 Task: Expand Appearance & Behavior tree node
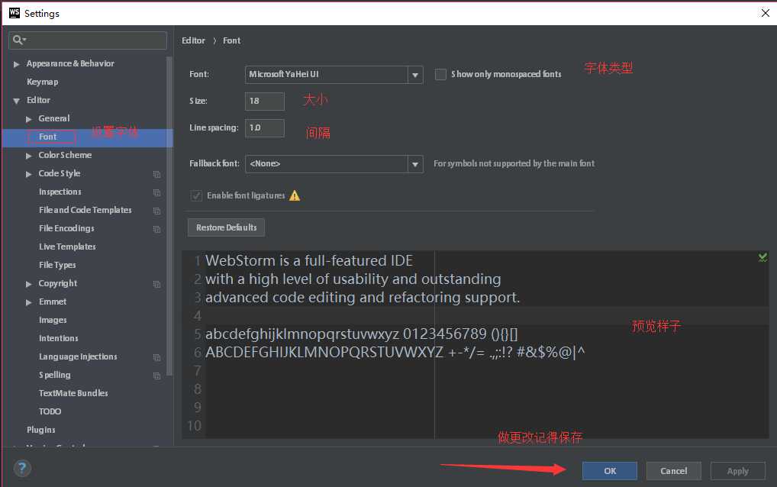pos(16,64)
